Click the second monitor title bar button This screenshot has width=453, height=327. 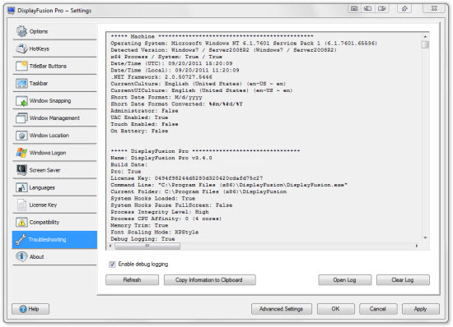pyautogui.click(x=367, y=9)
